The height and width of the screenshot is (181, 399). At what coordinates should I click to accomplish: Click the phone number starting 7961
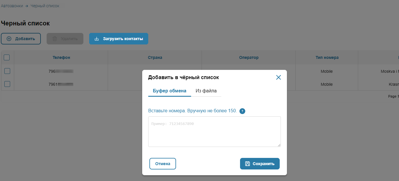click(x=61, y=84)
